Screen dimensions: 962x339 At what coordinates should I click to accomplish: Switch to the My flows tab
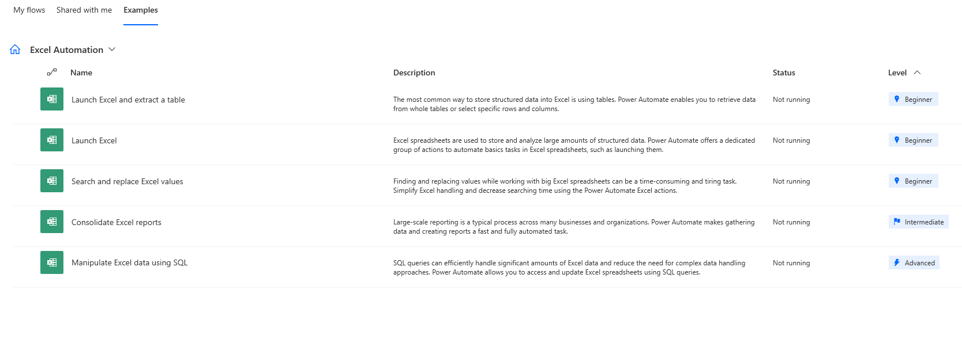[29, 10]
